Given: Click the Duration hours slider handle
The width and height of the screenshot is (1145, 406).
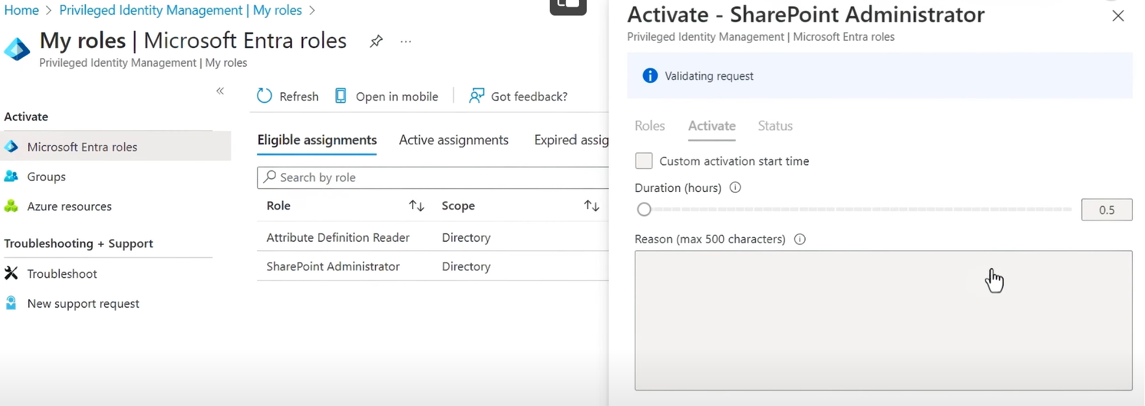Looking at the screenshot, I should click(x=644, y=209).
